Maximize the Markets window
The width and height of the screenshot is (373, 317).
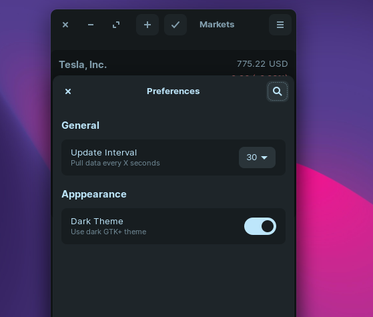116,25
